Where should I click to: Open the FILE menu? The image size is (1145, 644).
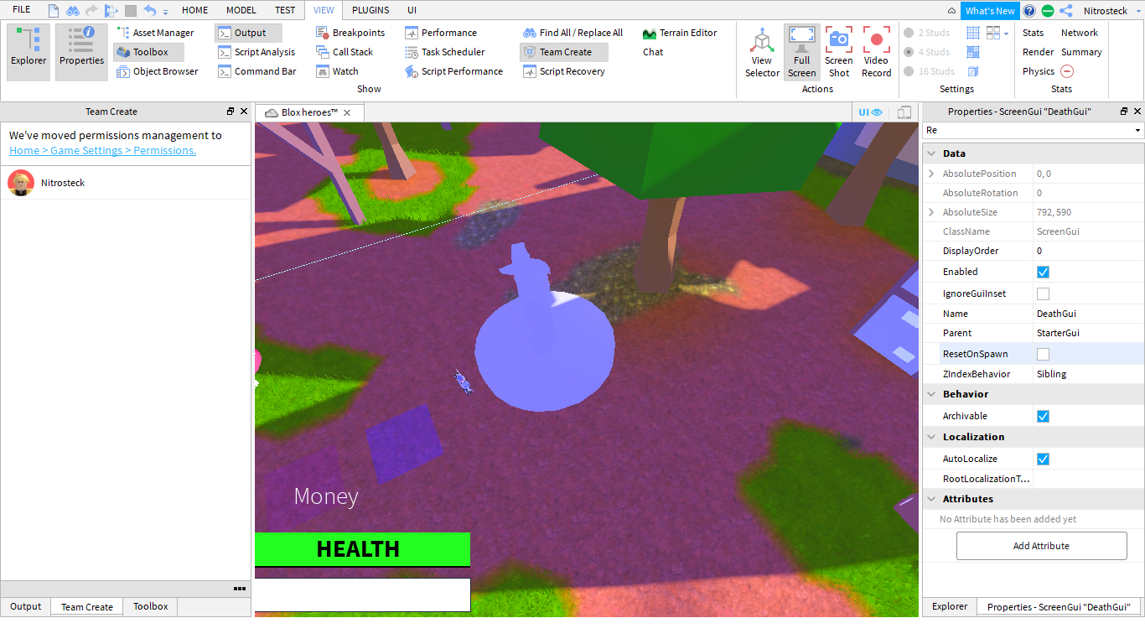tap(21, 10)
